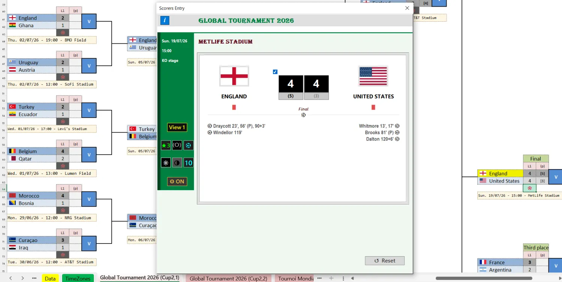Screen dimensions: 562x282
Task: Click the cyan soccer ball icon
Action: (x=188, y=145)
